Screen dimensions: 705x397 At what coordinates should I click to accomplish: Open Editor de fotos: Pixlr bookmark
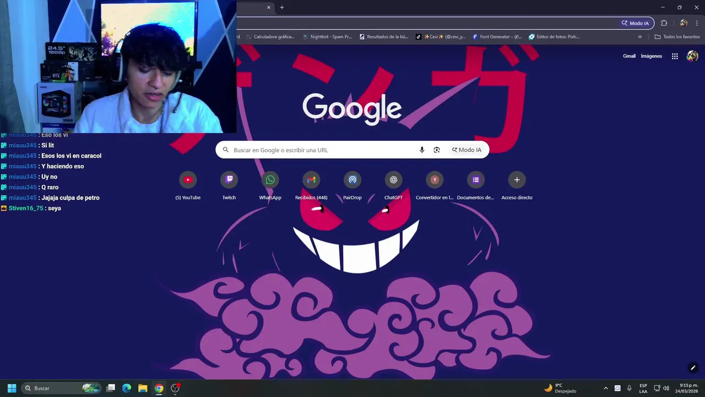[554, 37]
